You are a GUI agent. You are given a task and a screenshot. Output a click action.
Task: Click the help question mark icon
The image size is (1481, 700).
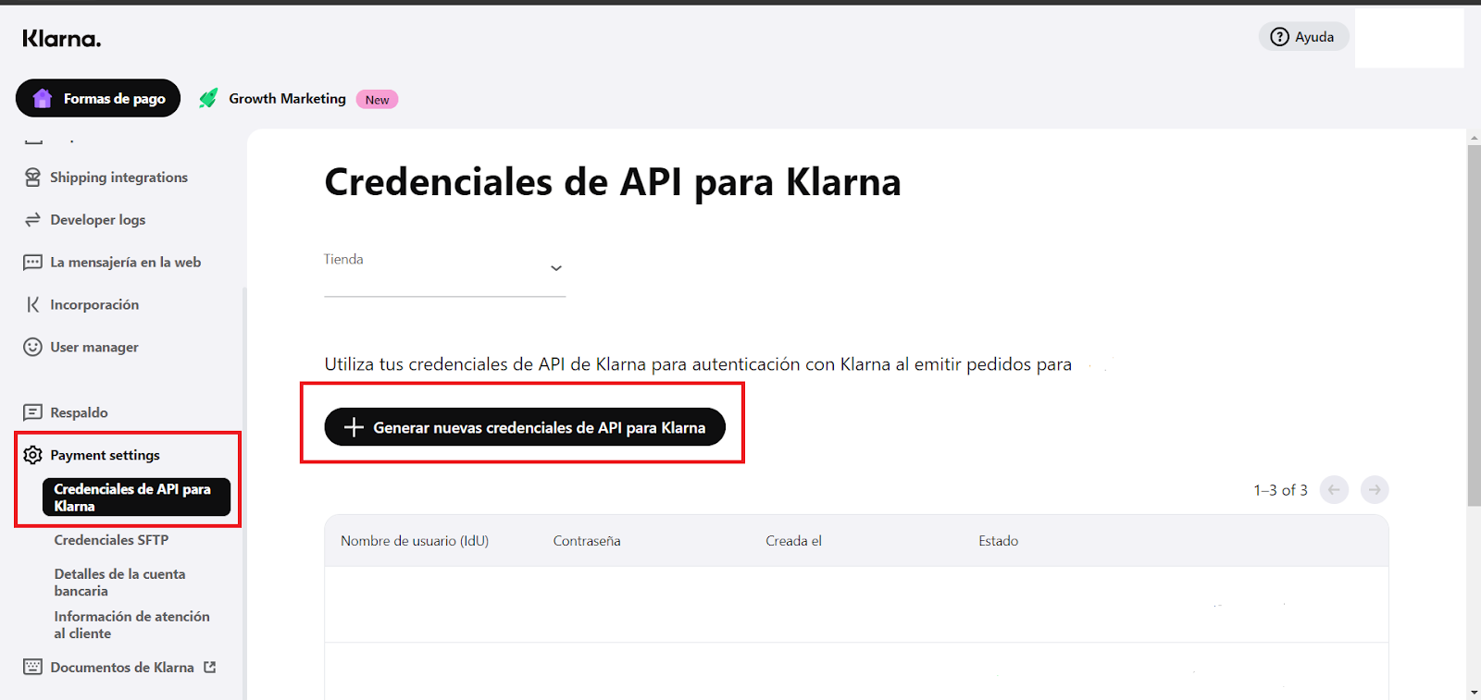click(x=1279, y=37)
